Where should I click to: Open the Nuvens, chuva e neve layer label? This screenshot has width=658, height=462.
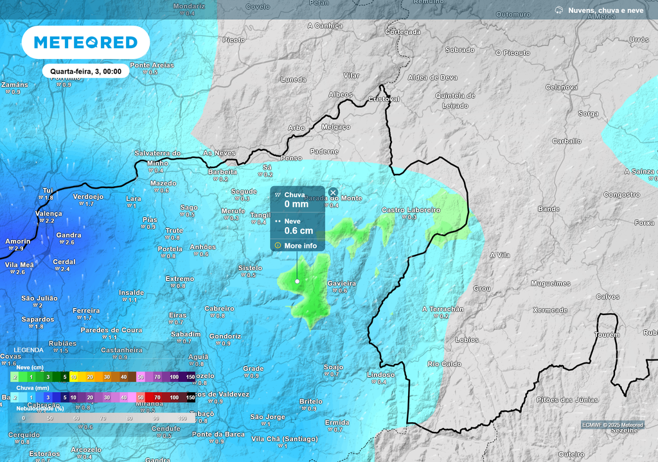pos(607,11)
